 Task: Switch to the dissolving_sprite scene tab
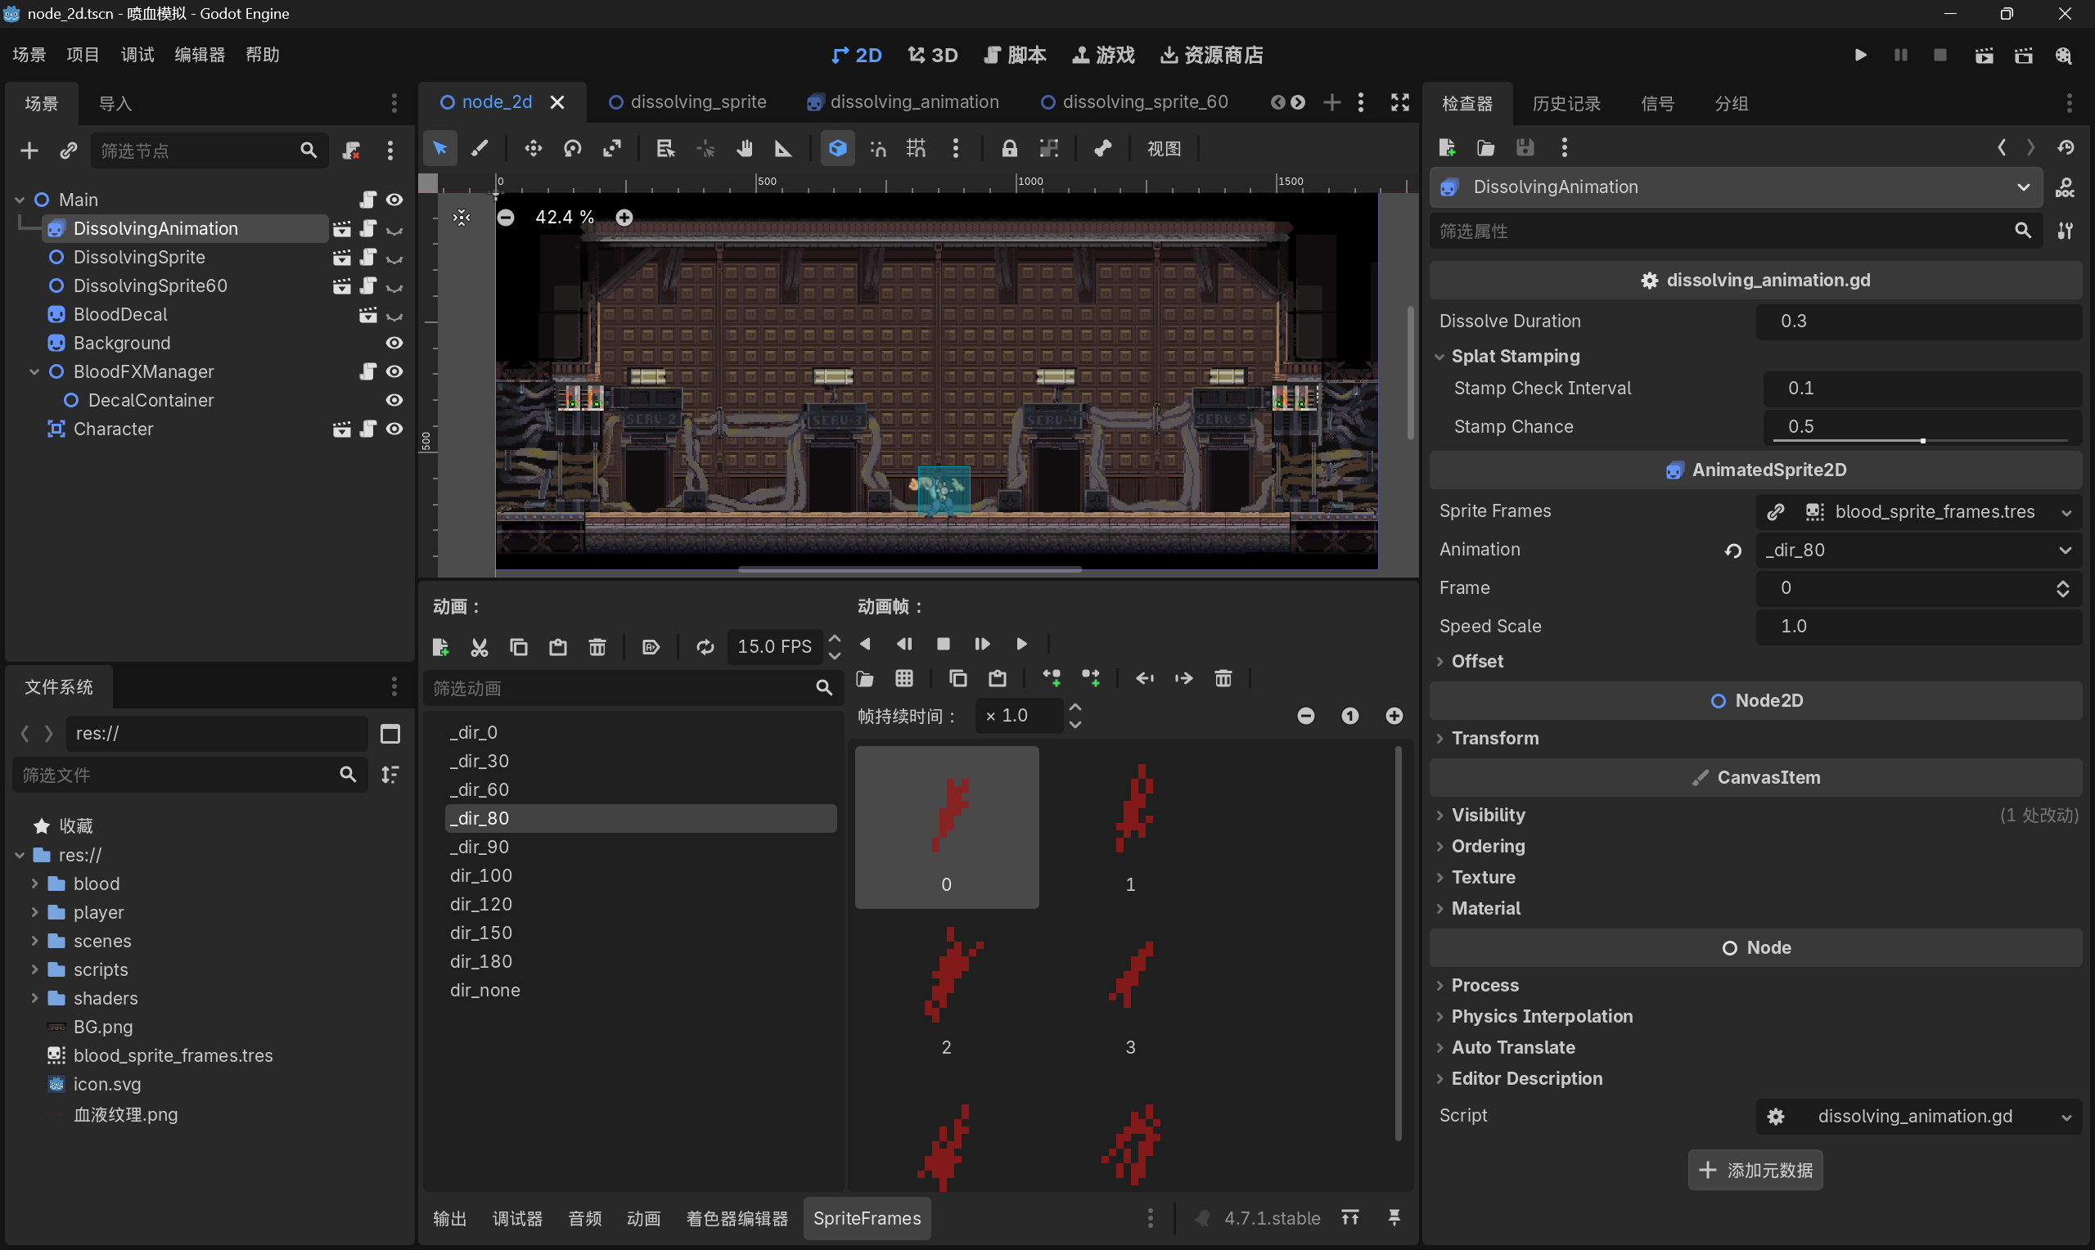click(x=687, y=102)
